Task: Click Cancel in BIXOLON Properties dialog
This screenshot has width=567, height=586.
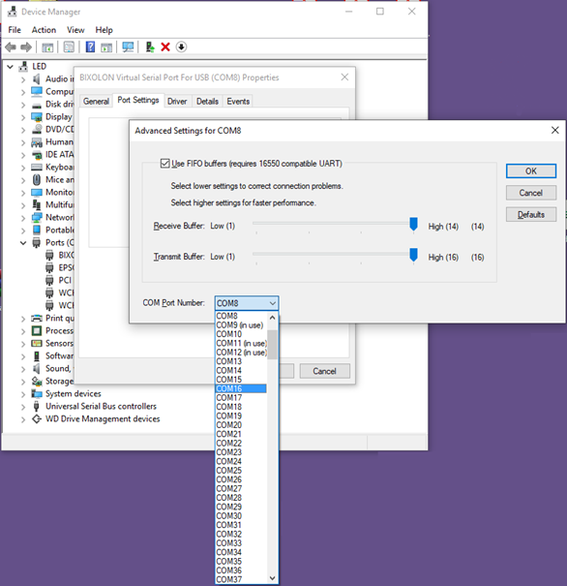Action: 324,371
